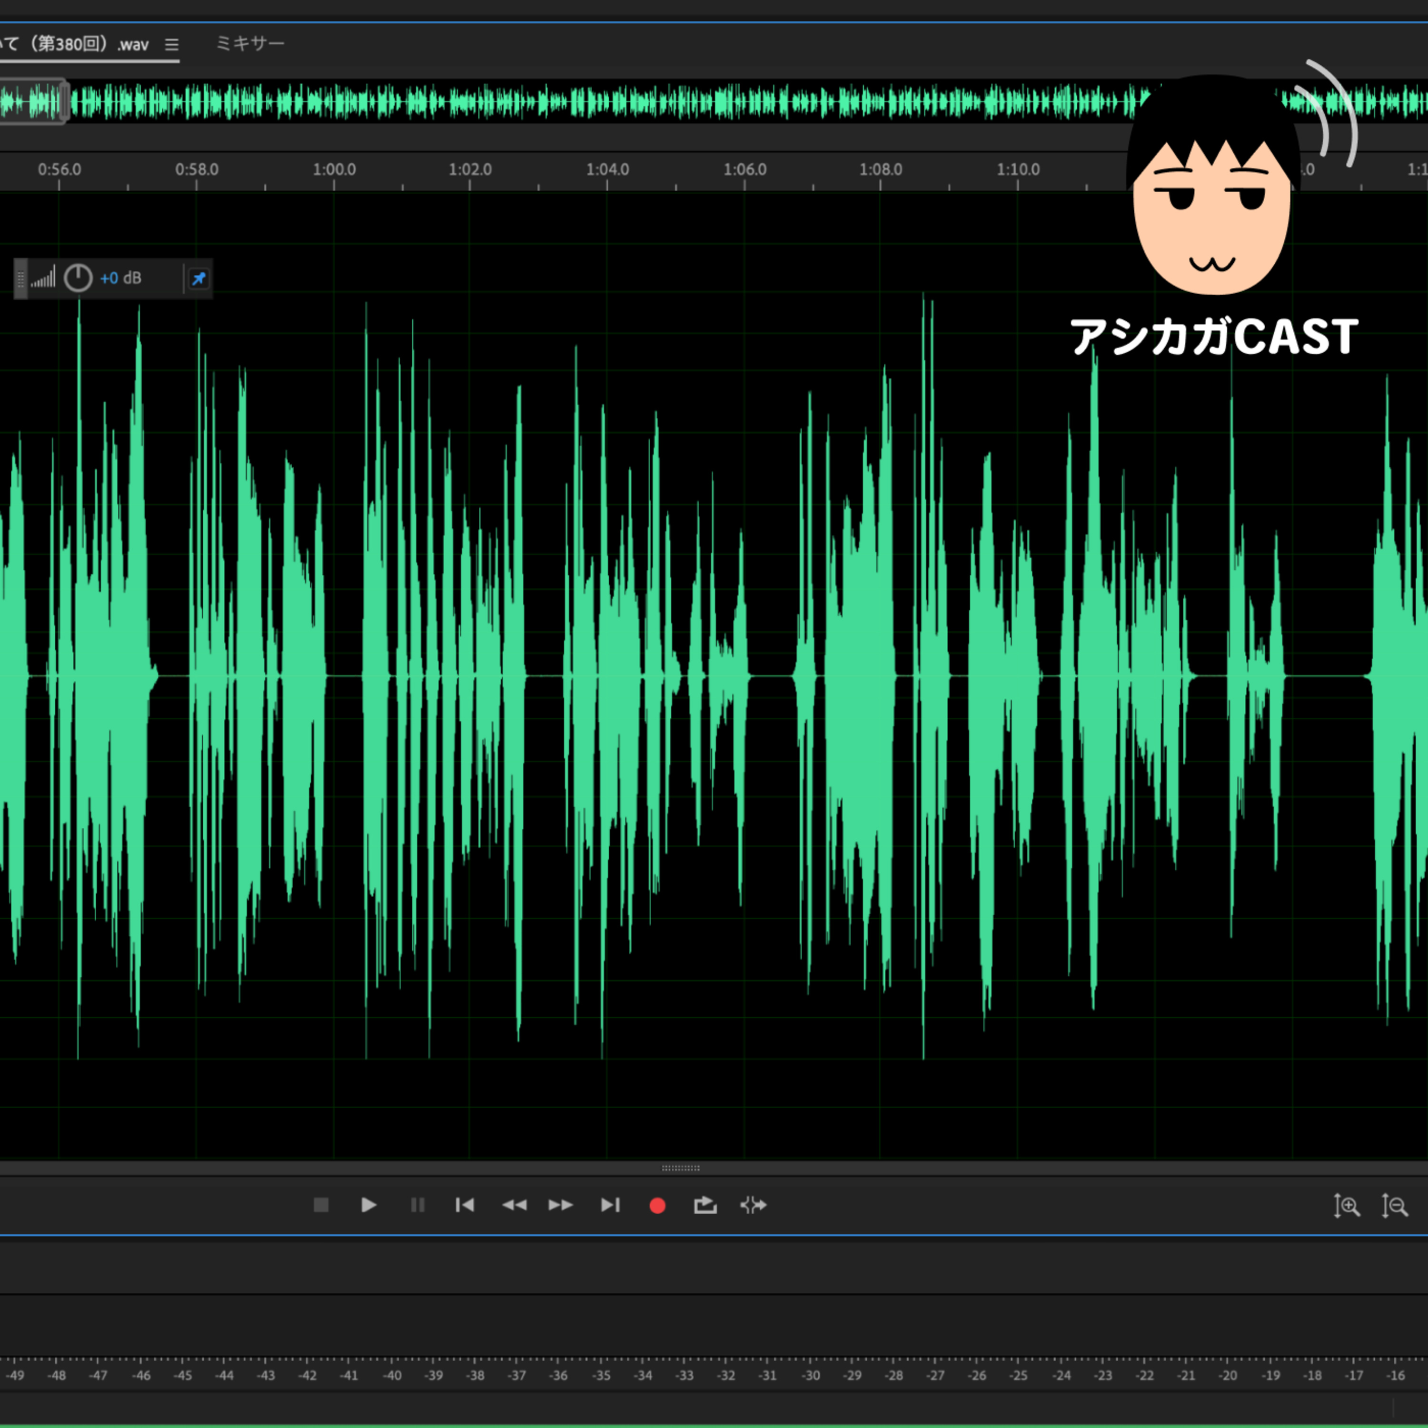Move playhead to next marker

tap(610, 1206)
